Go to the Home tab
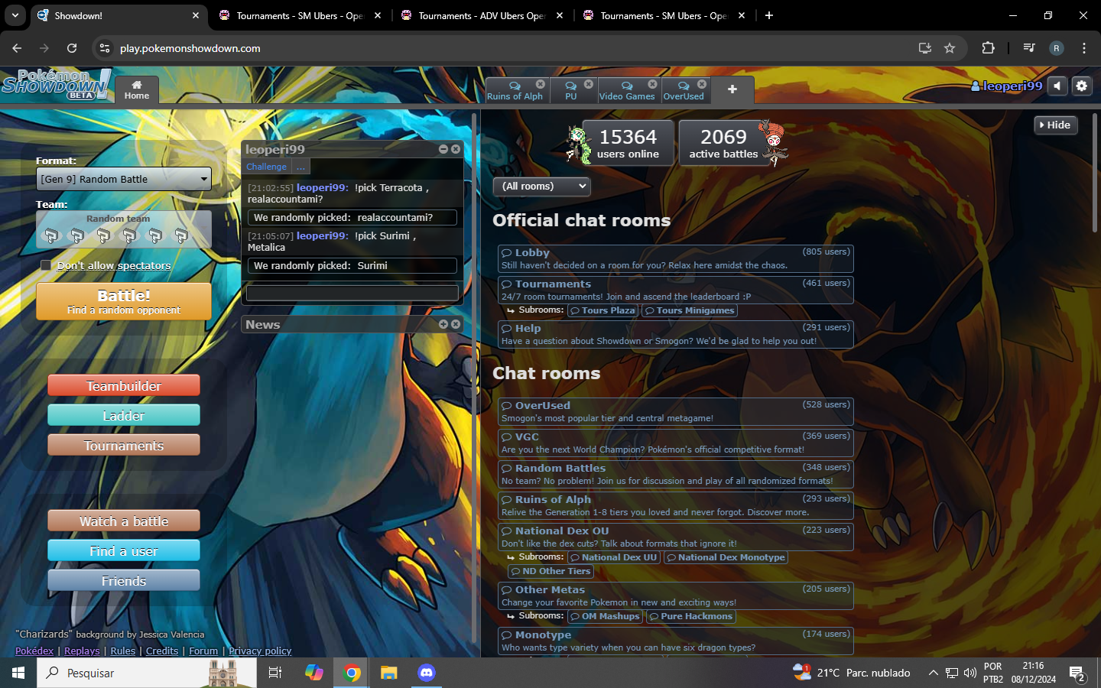This screenshot has width=1101, height=688. (137, 90)
